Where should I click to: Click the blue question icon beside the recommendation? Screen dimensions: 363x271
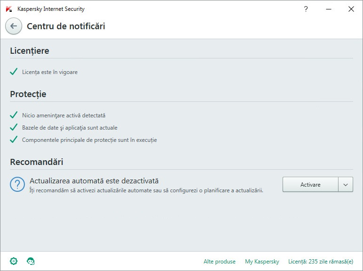pyautogui.click(x=17, y=185)
